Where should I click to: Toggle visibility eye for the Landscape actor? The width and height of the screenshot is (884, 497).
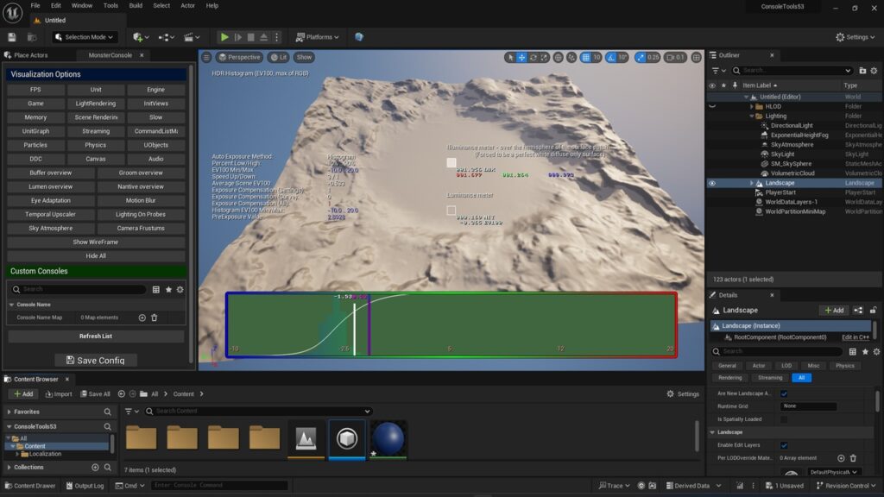pos(712,183)
